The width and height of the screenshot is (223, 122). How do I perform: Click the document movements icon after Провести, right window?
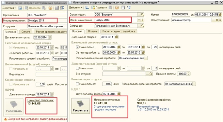tap(110, 7)
